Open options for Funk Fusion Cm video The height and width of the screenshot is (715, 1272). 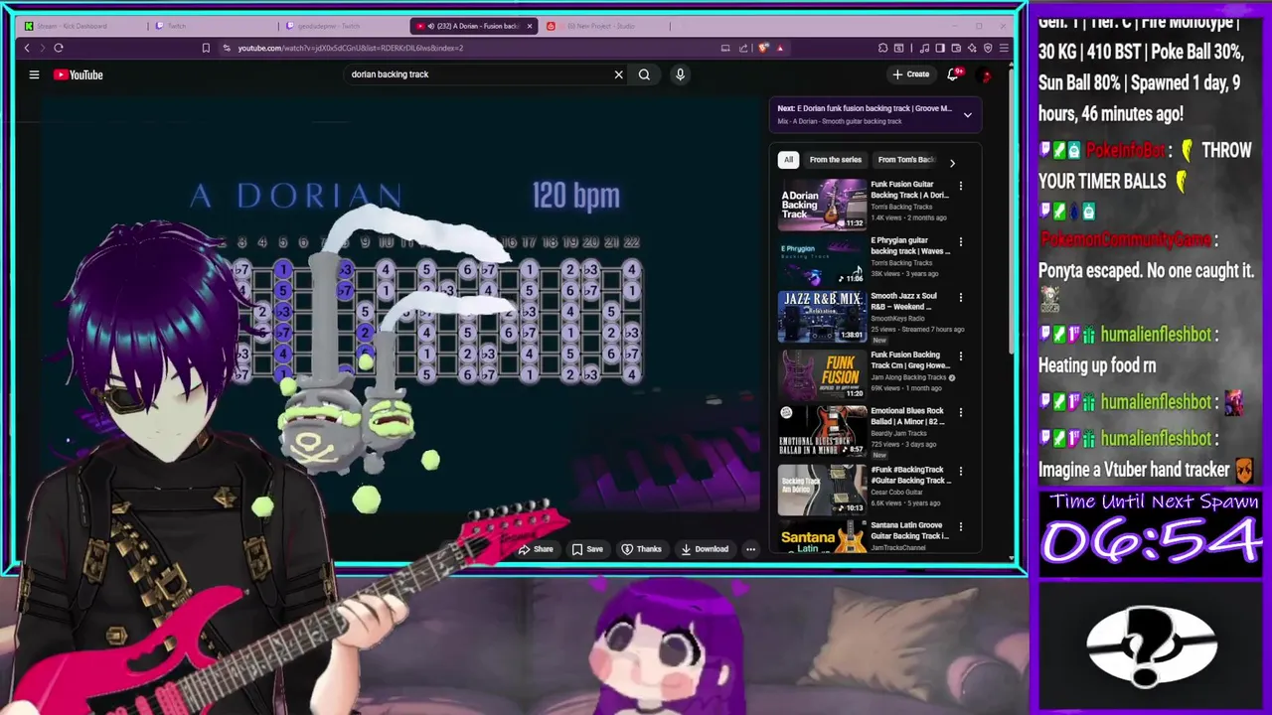(x=960, y=356)
